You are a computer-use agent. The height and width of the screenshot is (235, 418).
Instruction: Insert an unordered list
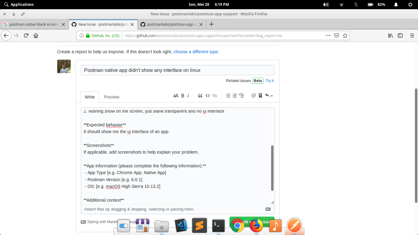tap(228, 95)
